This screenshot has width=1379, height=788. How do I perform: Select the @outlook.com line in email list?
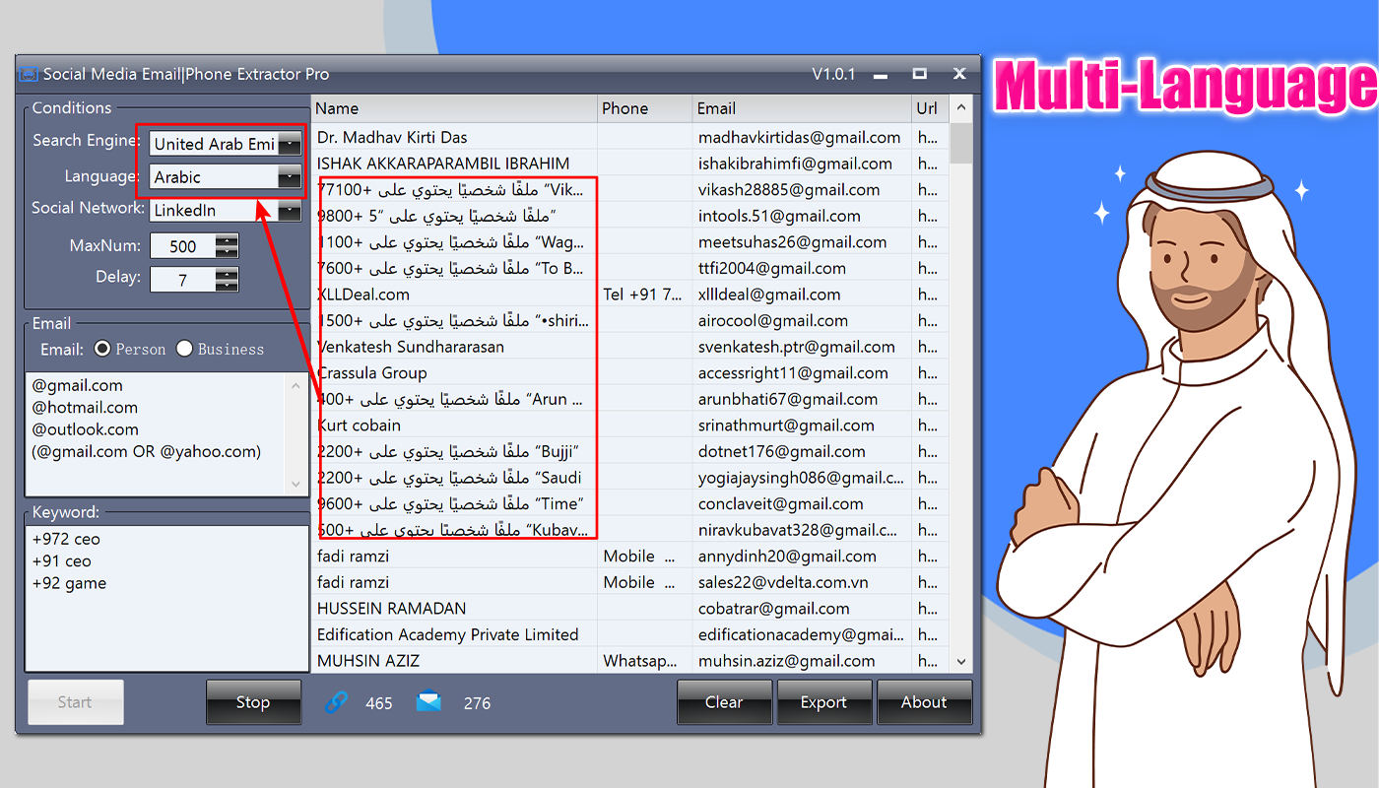[x=85, y=429]
